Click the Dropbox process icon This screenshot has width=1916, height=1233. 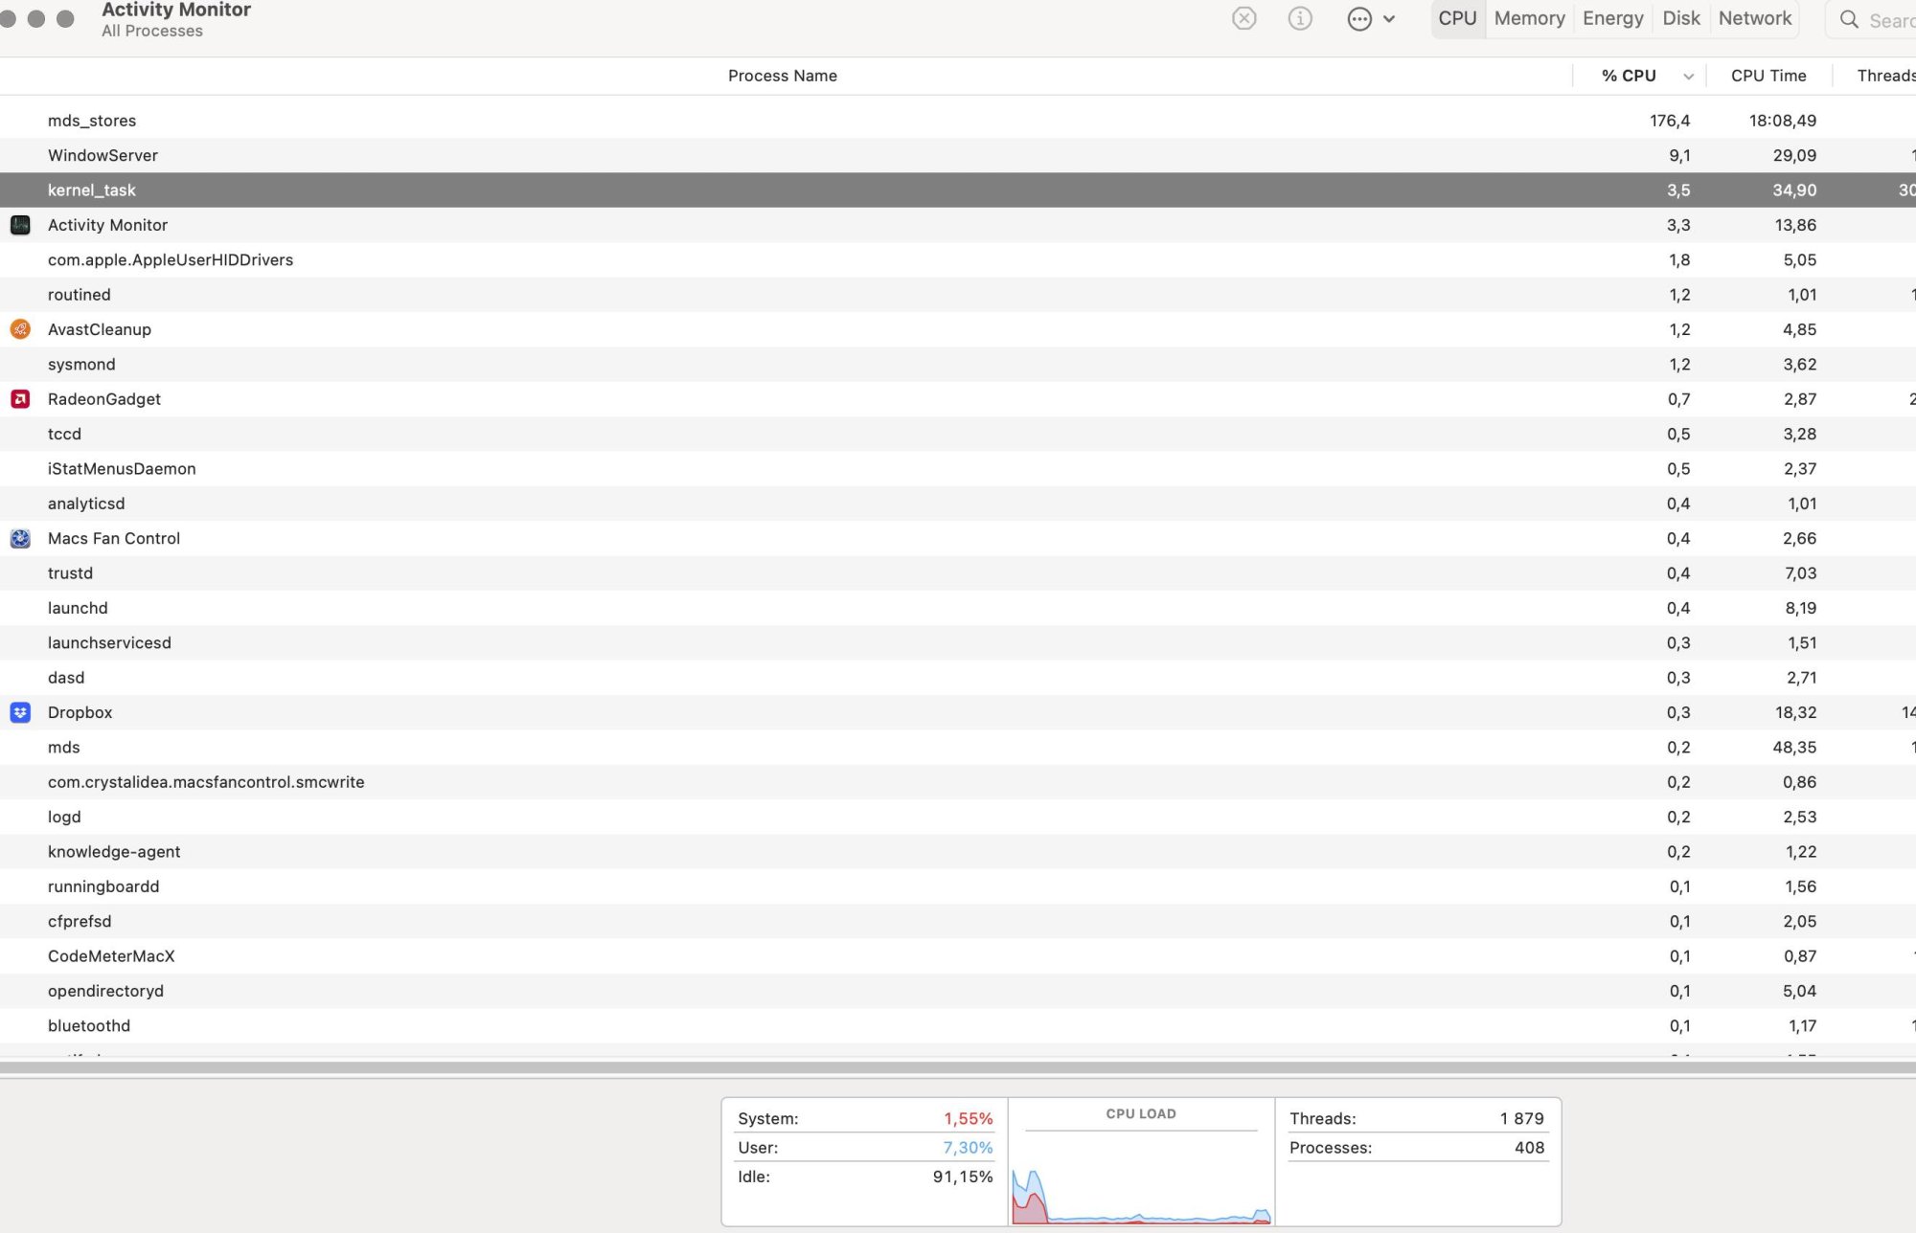click(20, 712)
